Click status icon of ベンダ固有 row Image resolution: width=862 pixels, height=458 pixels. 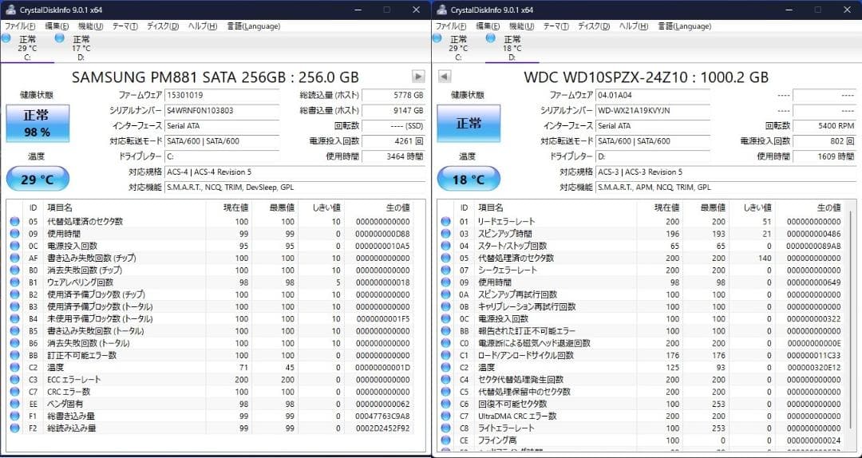coord(14,404)
